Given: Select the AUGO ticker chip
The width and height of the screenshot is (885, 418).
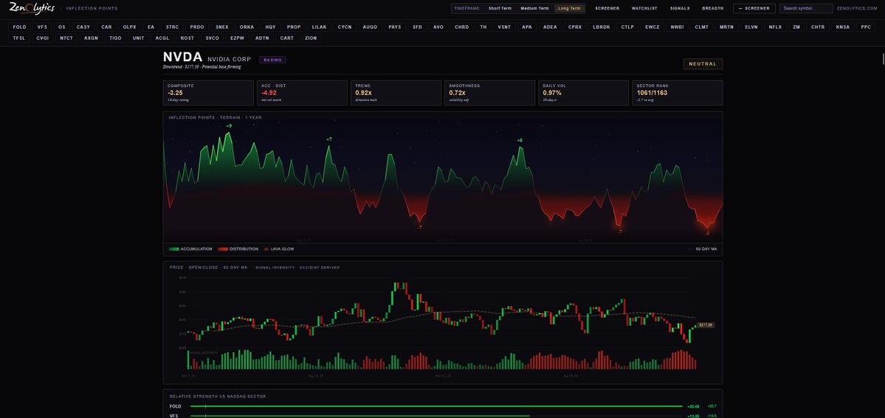Looking at the screenshot, I should [x=371, y=27].
